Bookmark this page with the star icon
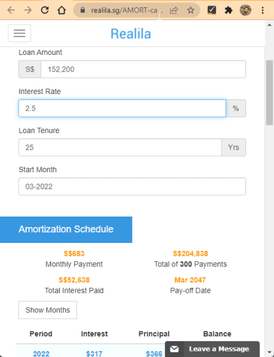274x357 pixels. pos(191,10)
